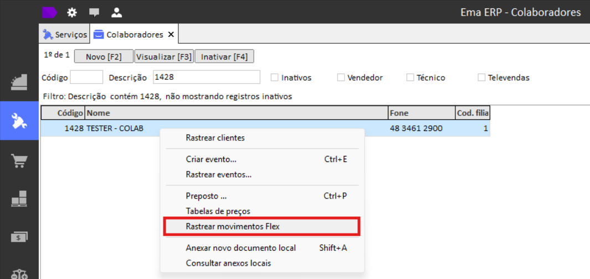Tick the Televendas checkbox
Image resolution: width=590 pixels, height=279 pixels.
481,78
